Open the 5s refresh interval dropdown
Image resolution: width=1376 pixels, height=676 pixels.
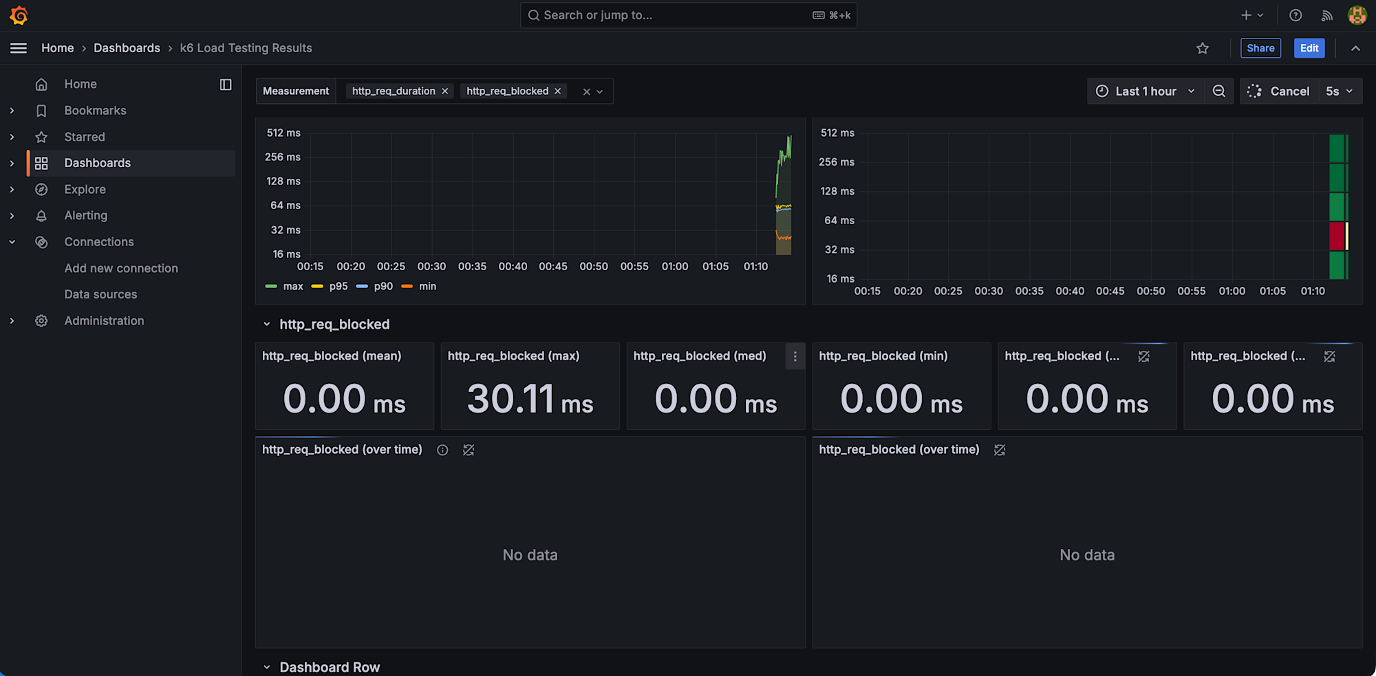pos(1339,91)
